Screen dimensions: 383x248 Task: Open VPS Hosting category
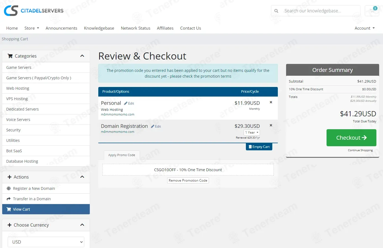tap(46, 99)
